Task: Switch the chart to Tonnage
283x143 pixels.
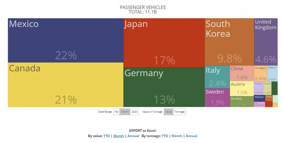Action: (179, 112)
